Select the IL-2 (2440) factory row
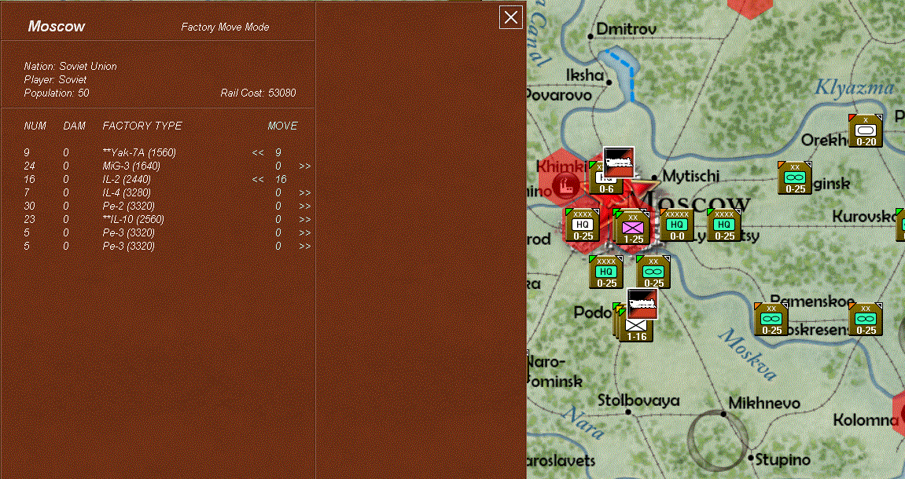 pos(167,179)
